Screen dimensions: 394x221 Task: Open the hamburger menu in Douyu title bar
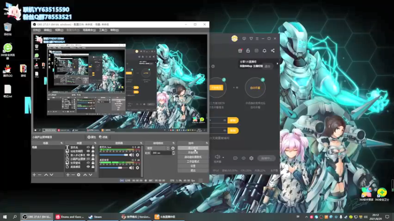coord(257,39)
